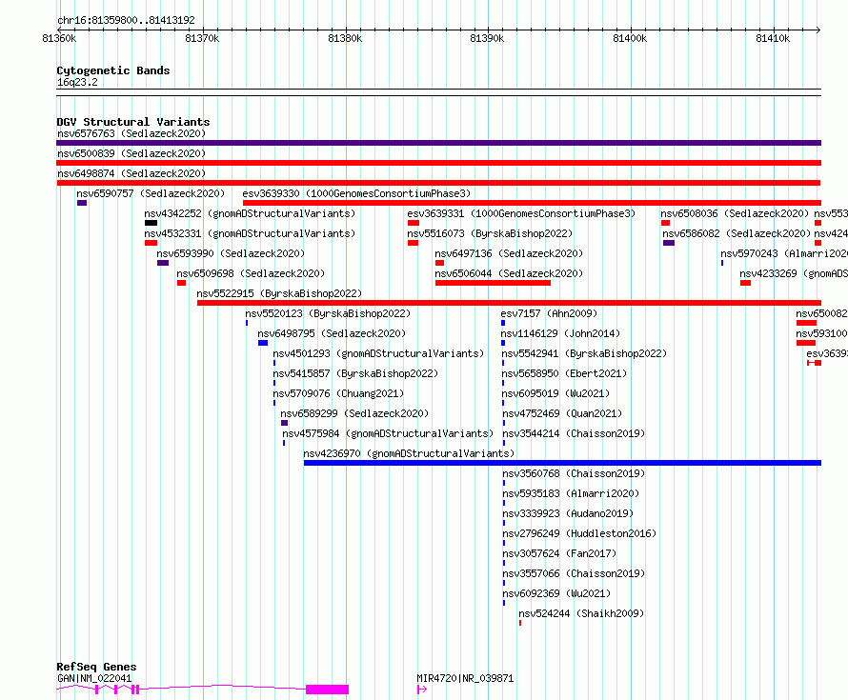
Task: Click the long blue nsv4236970 bar
Action: 562,463
